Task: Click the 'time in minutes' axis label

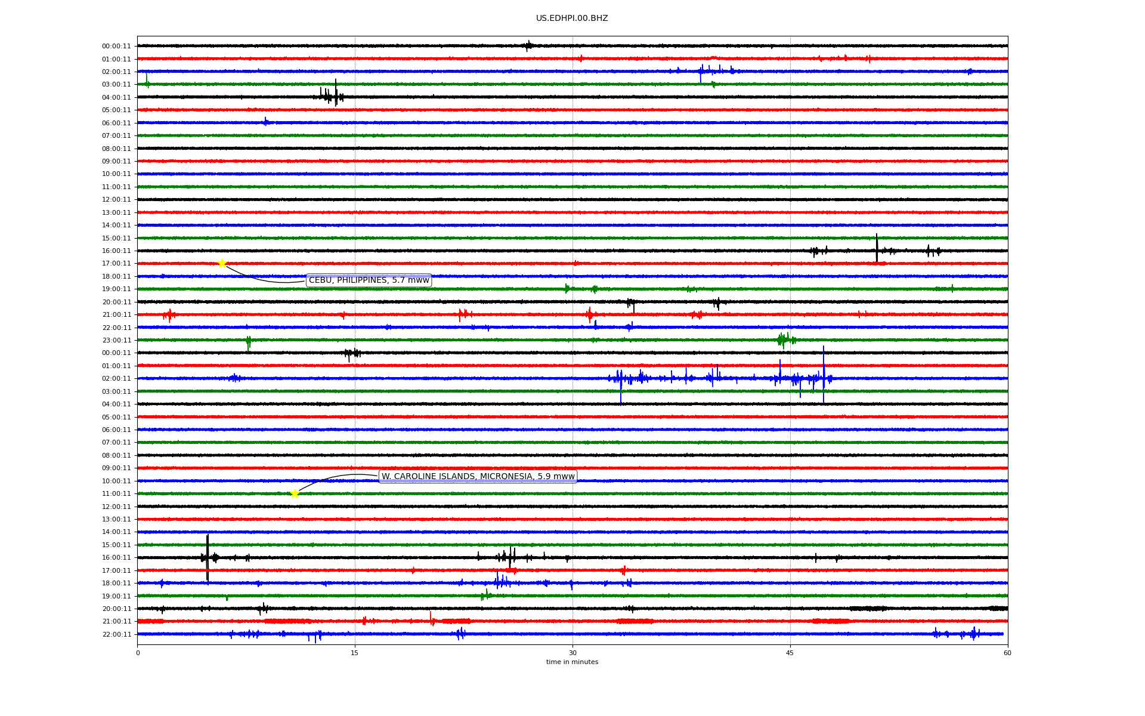Action: 571,662
